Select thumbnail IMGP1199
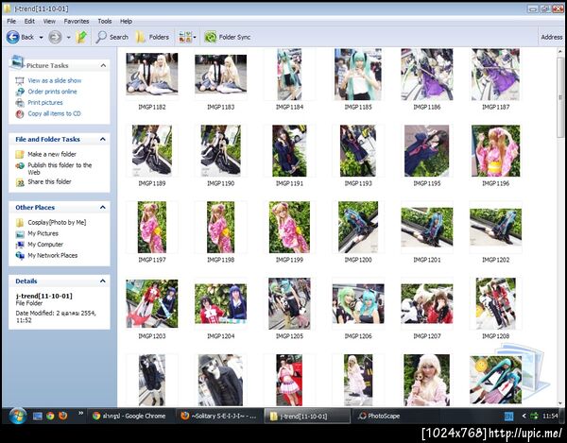This screenshot has width=567, height=443. click(289, 227)
